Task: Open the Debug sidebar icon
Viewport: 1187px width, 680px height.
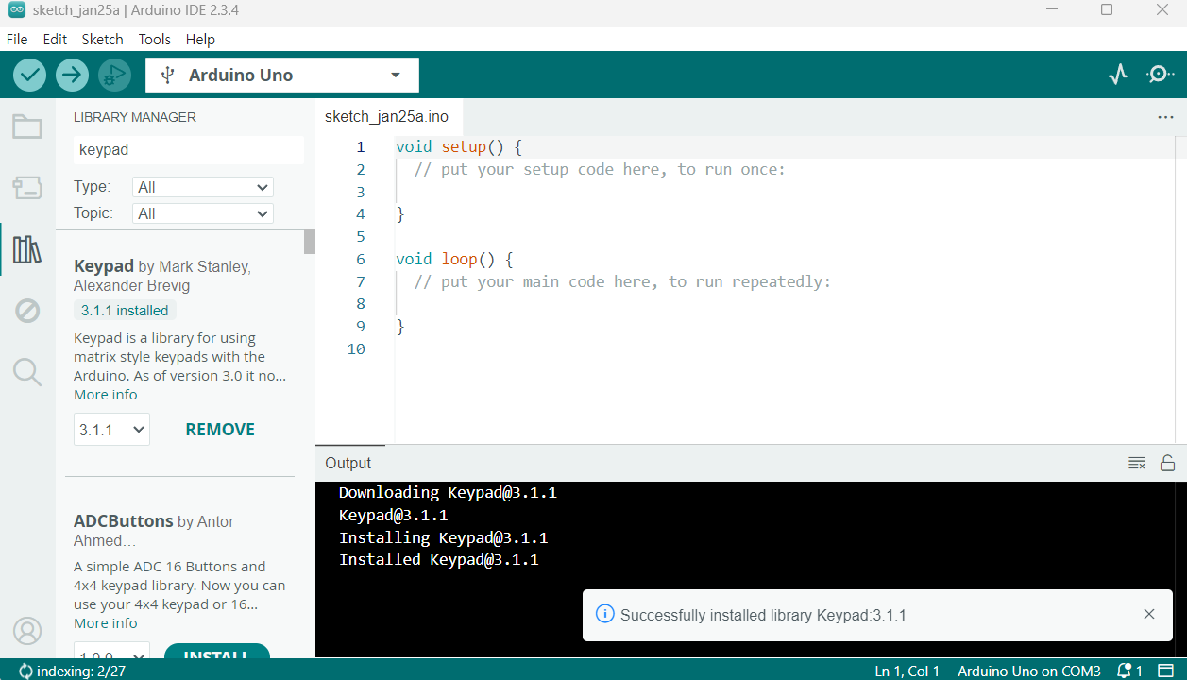Action: (x=27, y=311)
